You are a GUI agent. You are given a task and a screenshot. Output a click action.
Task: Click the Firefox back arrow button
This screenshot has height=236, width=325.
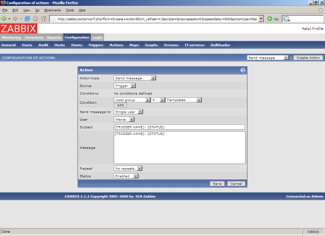(4, 19)
